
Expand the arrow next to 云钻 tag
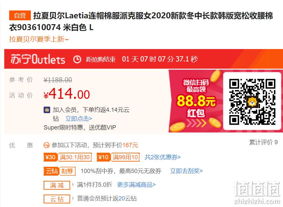(73, 198)
